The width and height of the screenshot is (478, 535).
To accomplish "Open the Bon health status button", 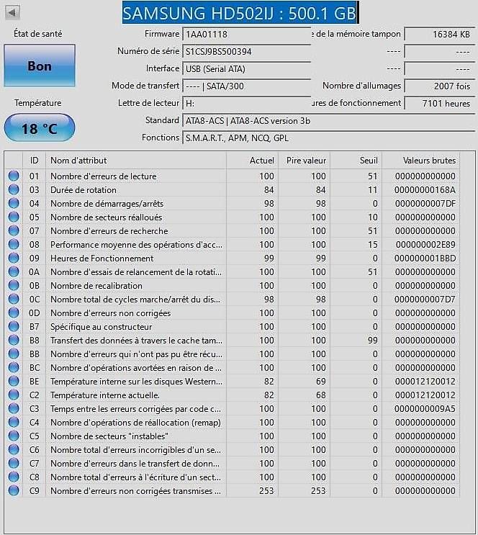I will click(x=40, y=66).
